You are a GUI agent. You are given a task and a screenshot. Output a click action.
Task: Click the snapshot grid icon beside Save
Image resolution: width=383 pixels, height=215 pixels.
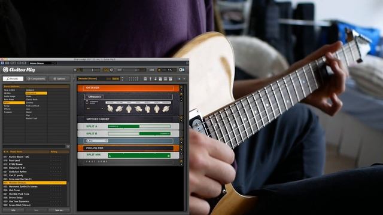[x=133, y=79]
